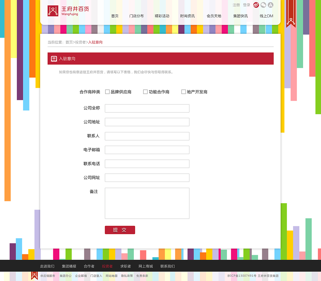The height and width of the screenshot is (281, 321).
Task: Open 走进我们 in the footer bar
Action: (47, 266)
